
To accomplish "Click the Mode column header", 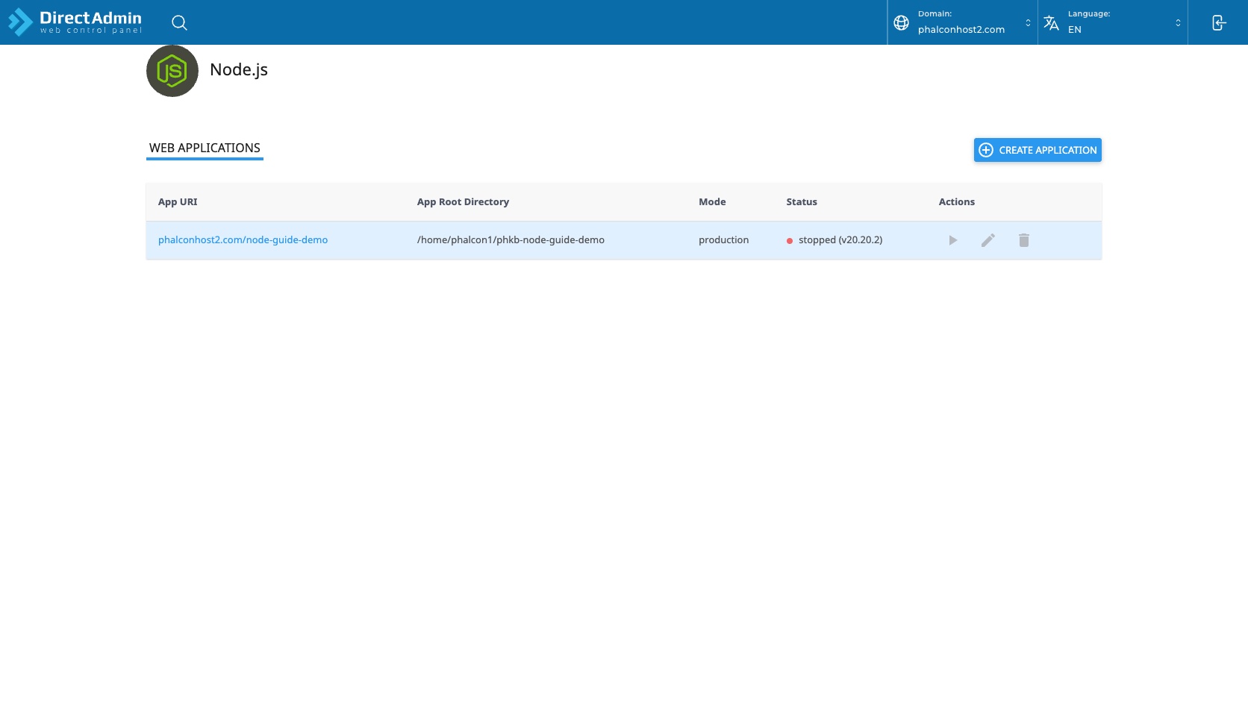I will (x=712, y=201).
